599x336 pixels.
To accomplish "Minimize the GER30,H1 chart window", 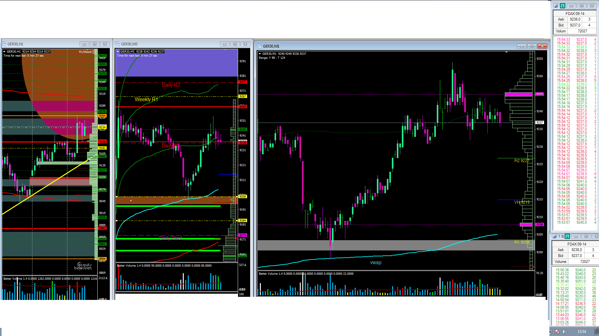I will coord(84,44).
